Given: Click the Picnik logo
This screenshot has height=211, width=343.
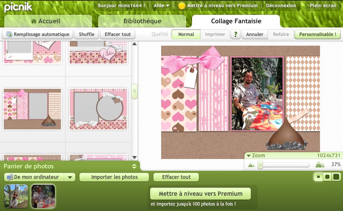Looking at the screenshot, I should coord(18,7).
